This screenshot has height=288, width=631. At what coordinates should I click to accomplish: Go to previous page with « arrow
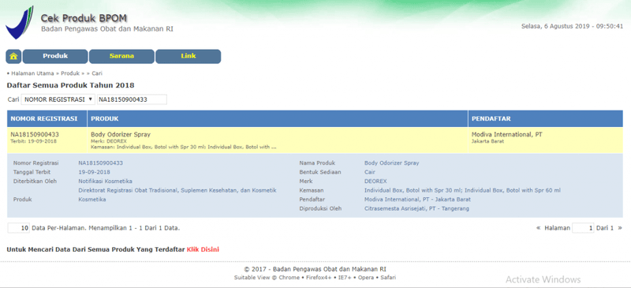pyautogui.click(x=538, y=228)
